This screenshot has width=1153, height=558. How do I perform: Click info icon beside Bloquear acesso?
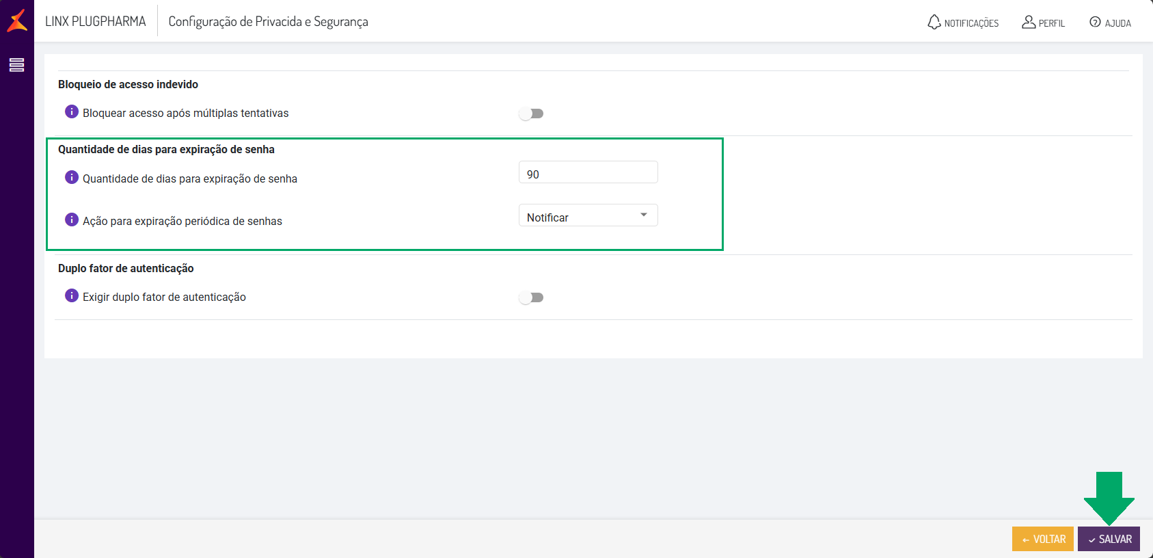point(72,111)
